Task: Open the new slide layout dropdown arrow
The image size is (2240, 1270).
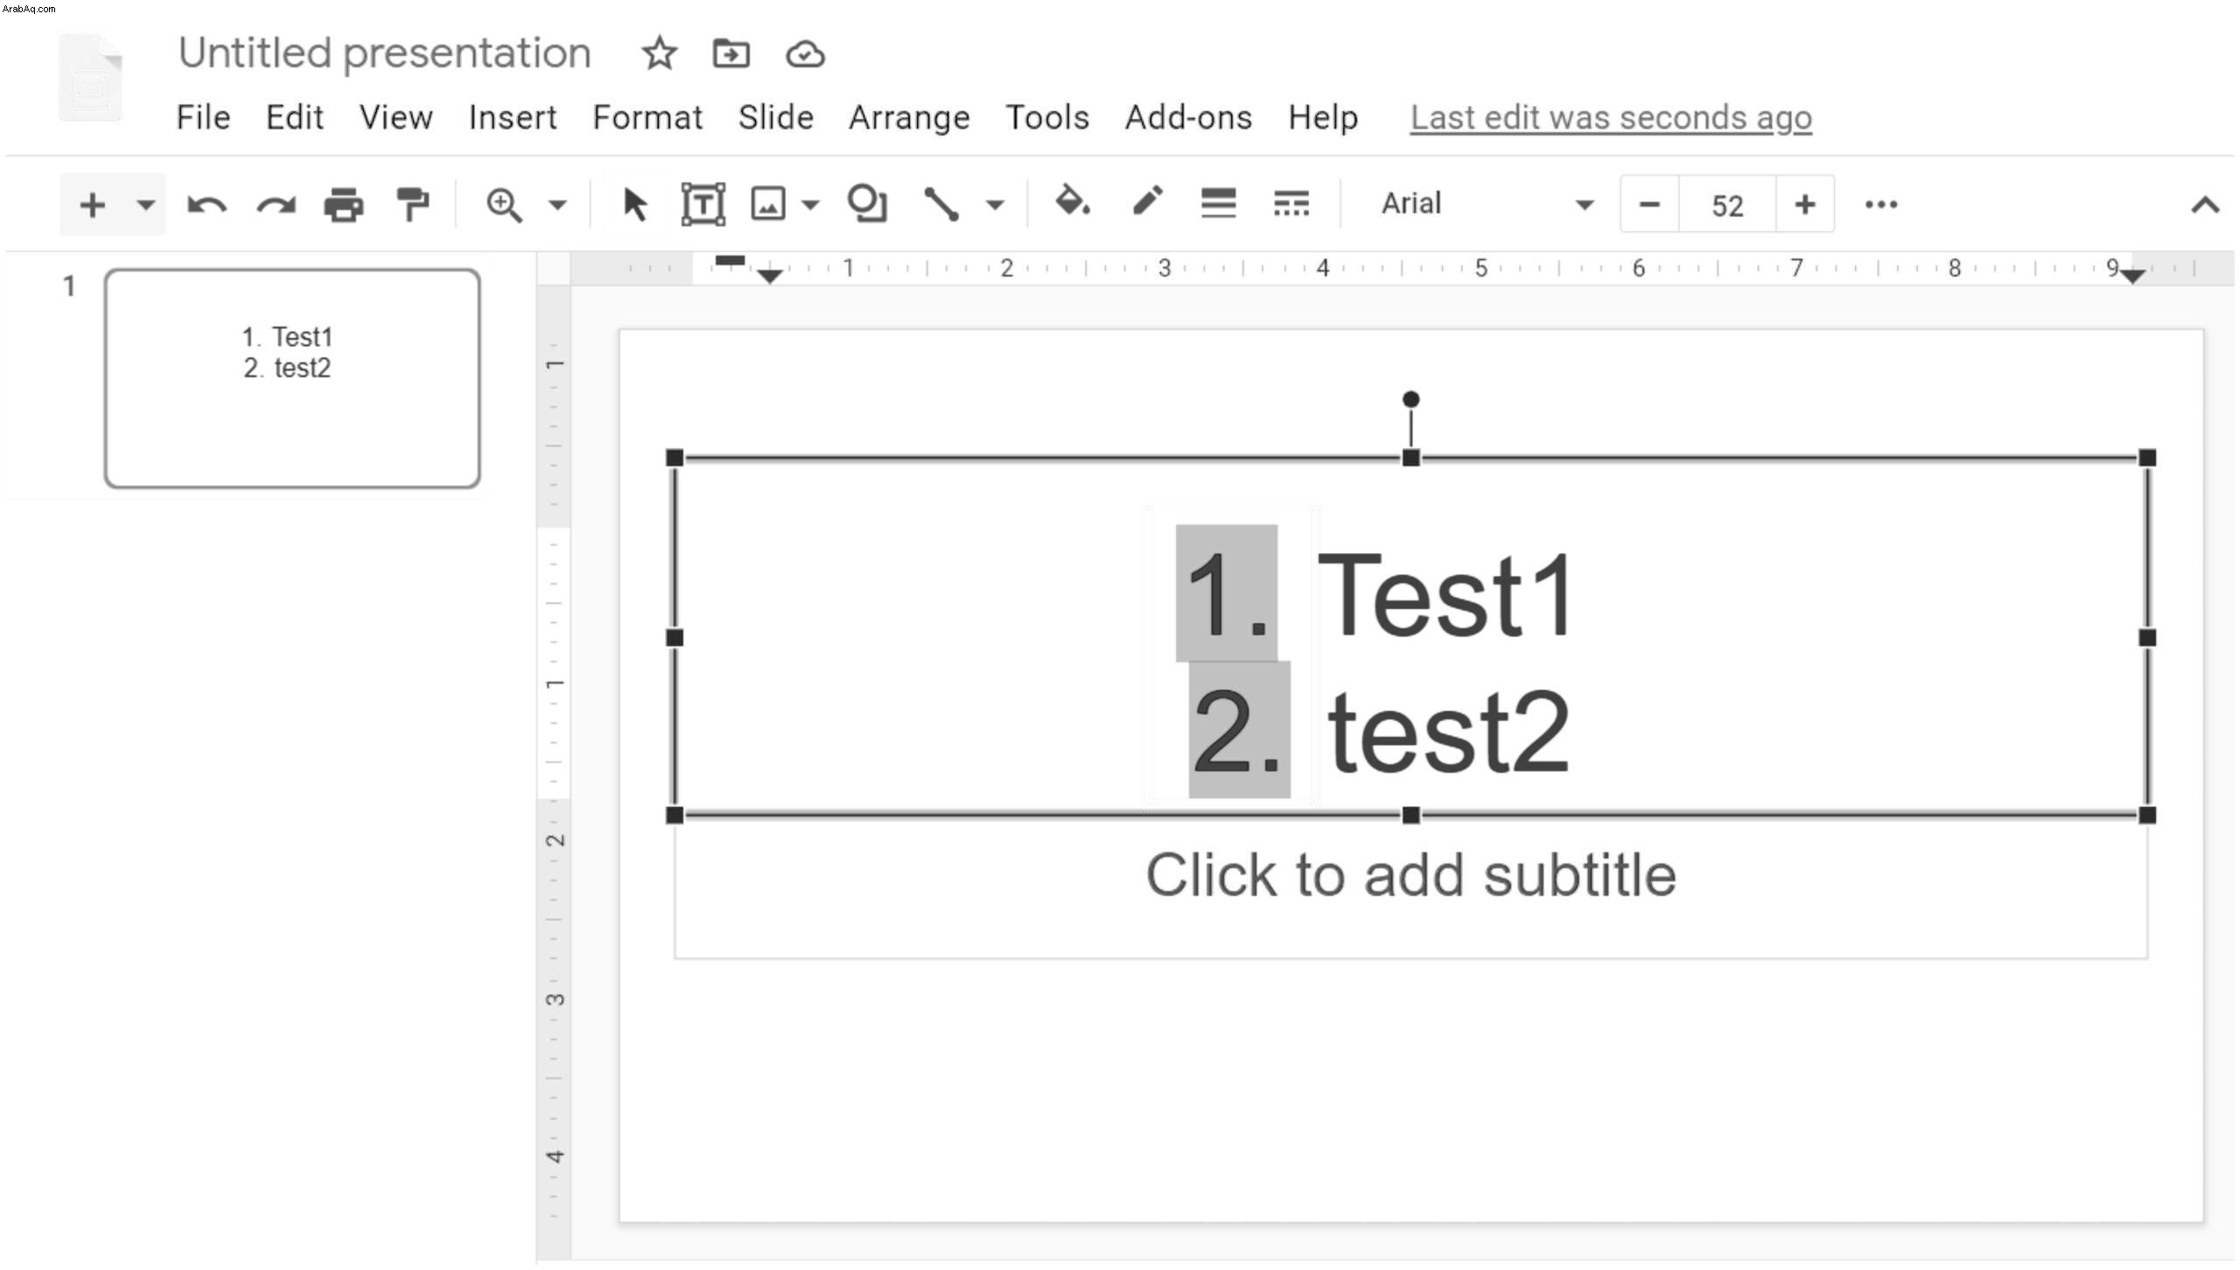Action: pyautogui.click(x=145, y=206)
